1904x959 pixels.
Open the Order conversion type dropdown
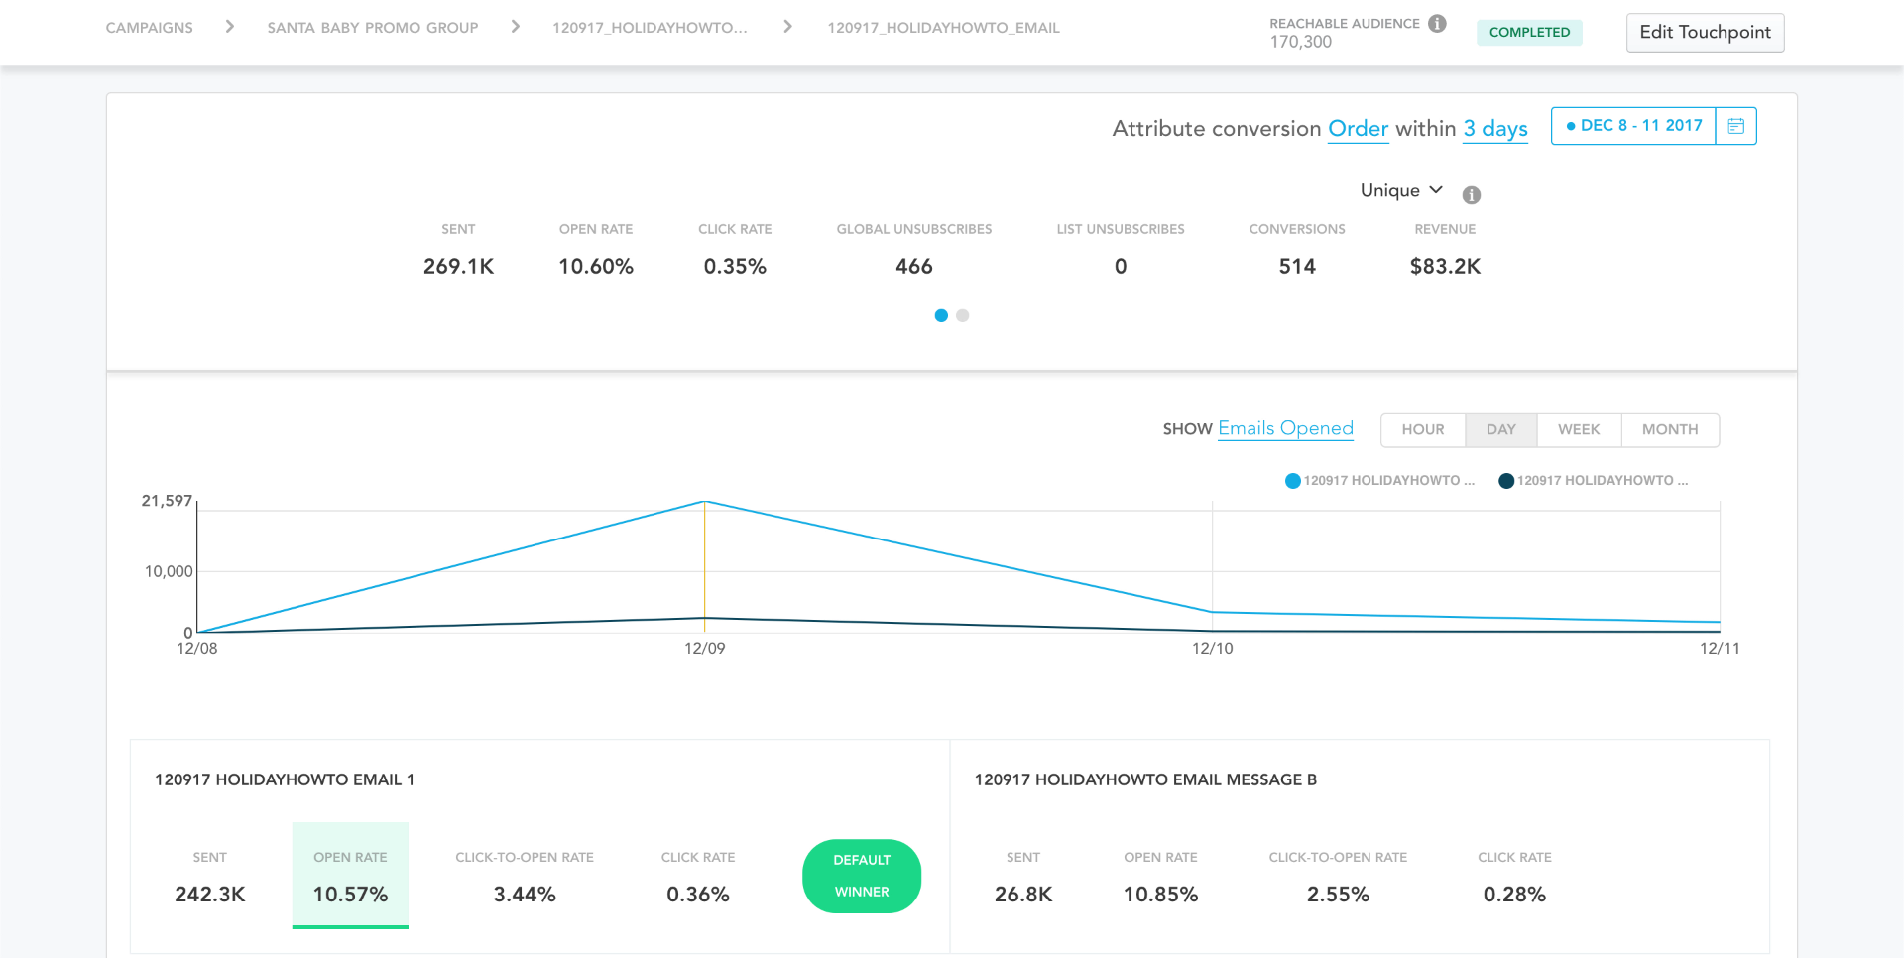pyautogui.click(x=1358, y=129)
